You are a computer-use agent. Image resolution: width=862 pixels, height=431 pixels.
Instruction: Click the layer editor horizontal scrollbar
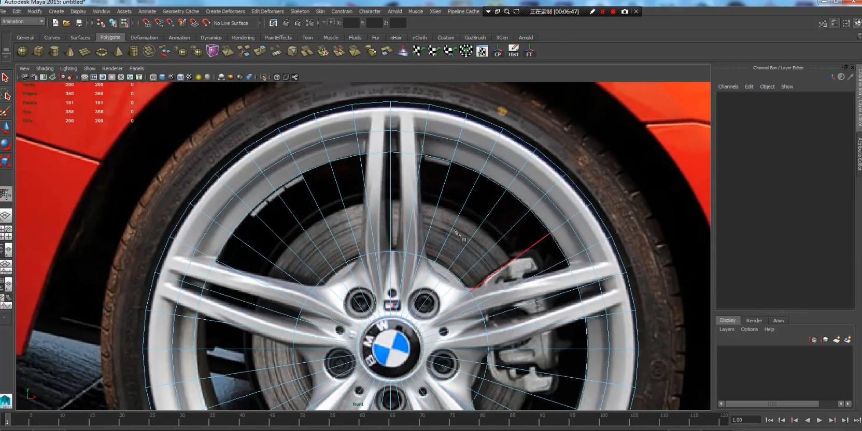[x=772, y=404]
